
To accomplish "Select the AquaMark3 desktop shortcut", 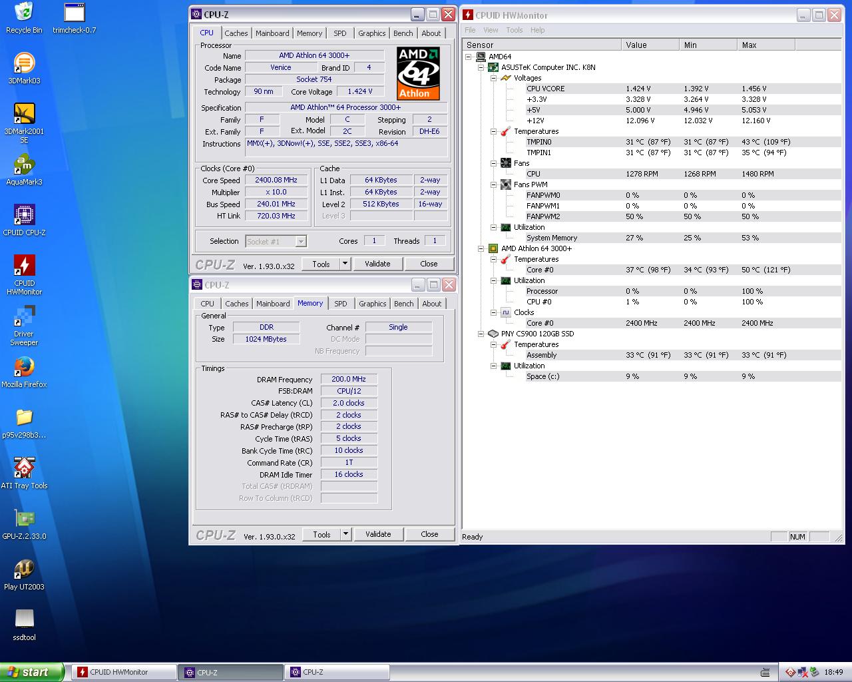I will 24,165.
